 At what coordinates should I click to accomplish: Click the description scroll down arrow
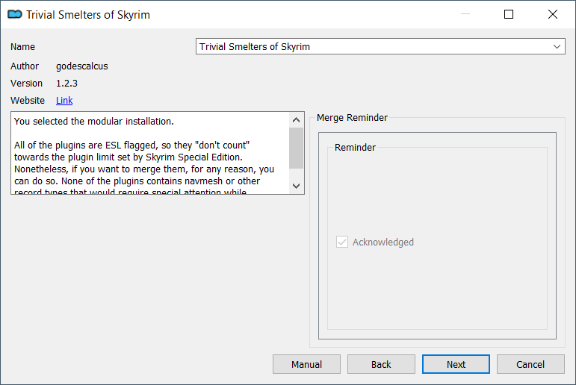pyautogui.click(x=296, y=186)
